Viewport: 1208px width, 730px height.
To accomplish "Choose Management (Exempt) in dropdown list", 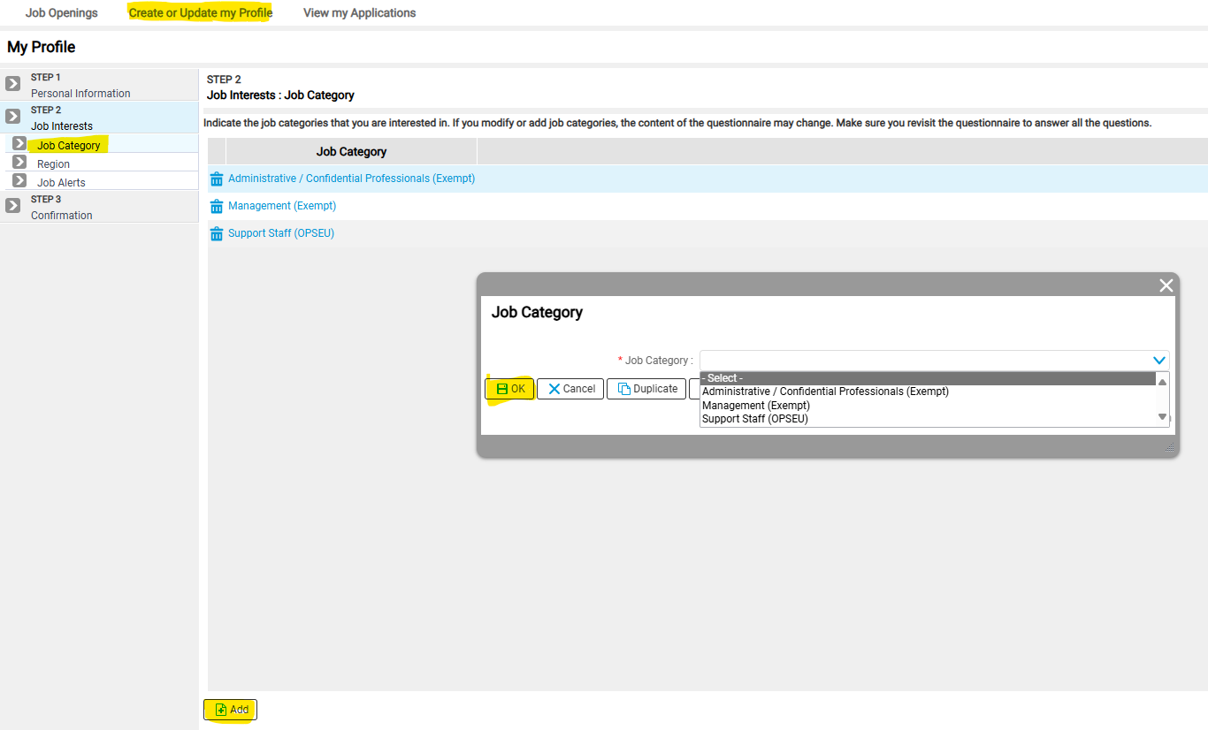I will tap(755, 406).
